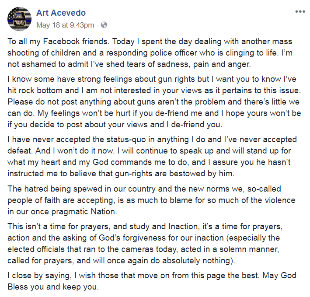Screen dimensions: 310x297
Task: Open the May 18 at 9:43pm timestamp
Action: [x=65, y=25]
